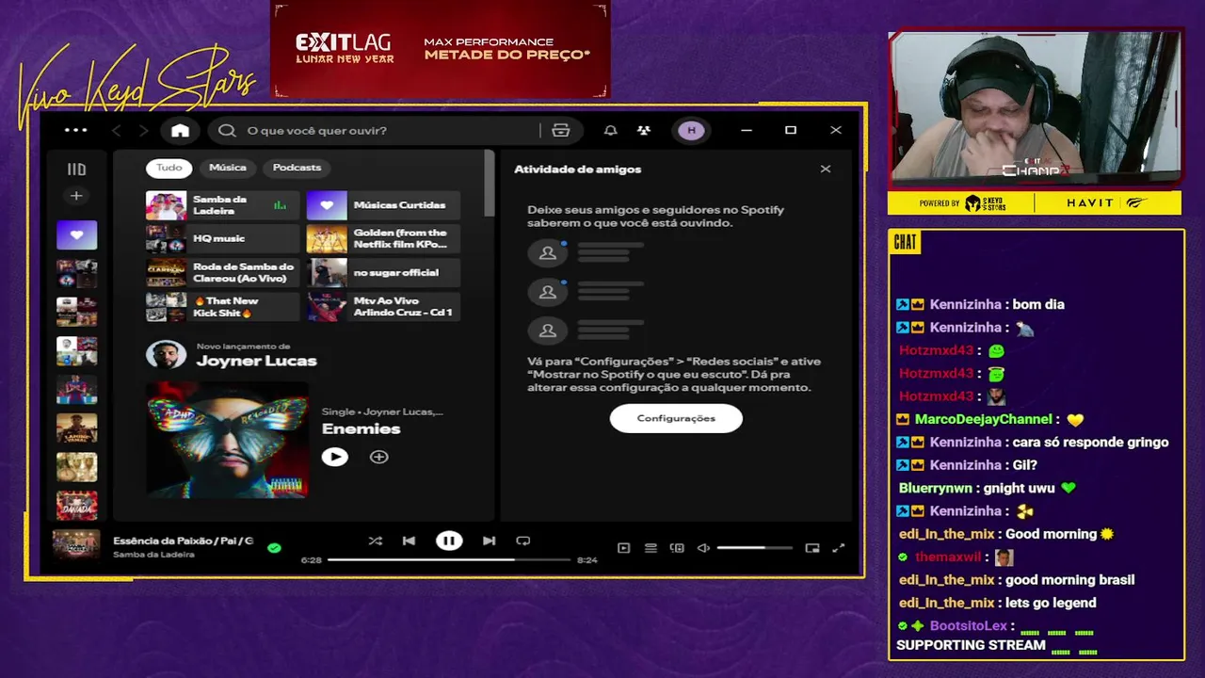Click the plus create playlist button
The height and width of the screenshot is (678, 1205).
point(76,196)
